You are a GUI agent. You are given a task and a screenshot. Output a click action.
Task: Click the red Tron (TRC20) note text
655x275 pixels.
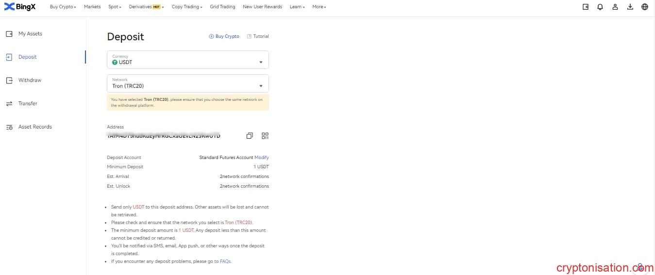point(238,223)
